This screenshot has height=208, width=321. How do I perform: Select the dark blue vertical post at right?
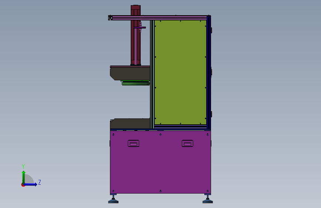(x=208, y=72)
